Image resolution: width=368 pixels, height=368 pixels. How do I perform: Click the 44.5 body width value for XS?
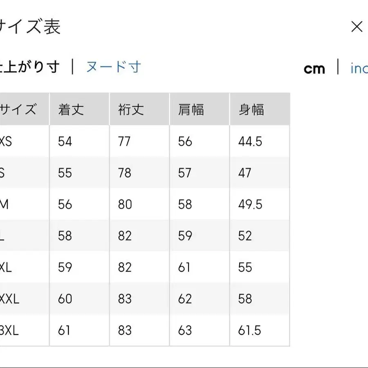coord(249,141)
